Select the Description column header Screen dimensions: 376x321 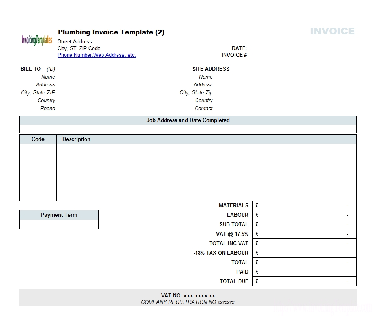pos(76,139)
